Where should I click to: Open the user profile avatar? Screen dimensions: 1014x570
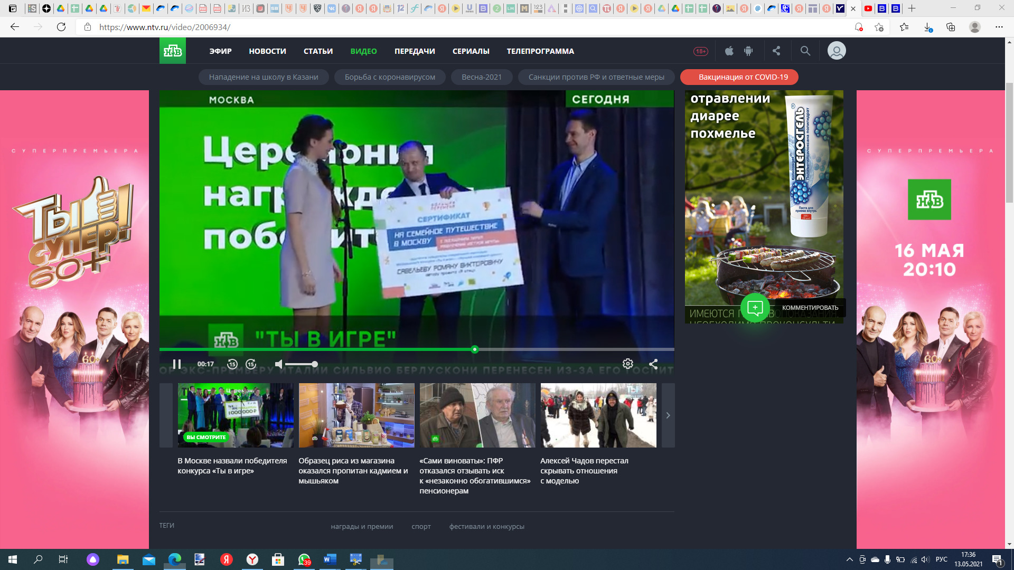[837, 51]
